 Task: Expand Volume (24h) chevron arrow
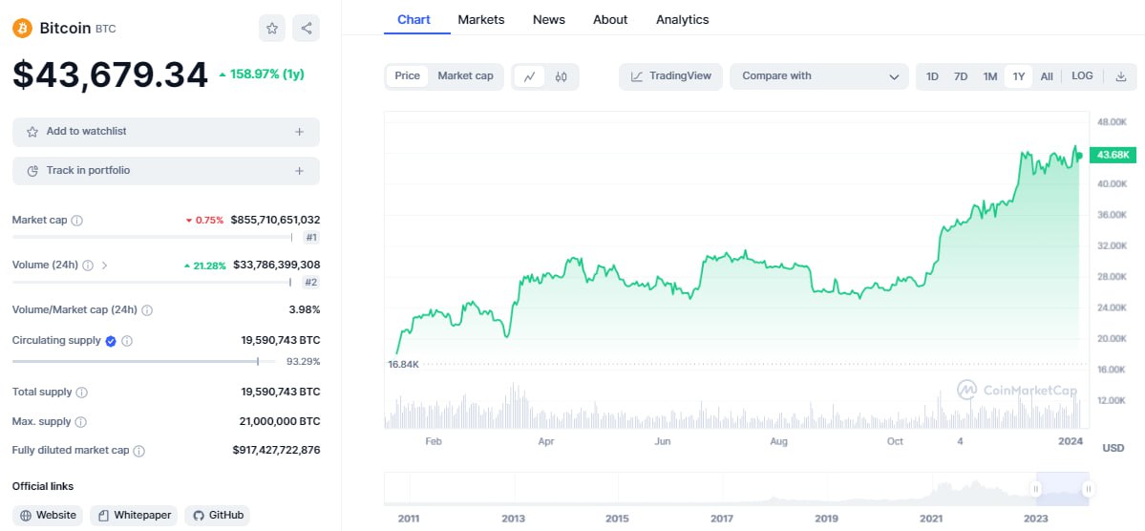[104, 265]
